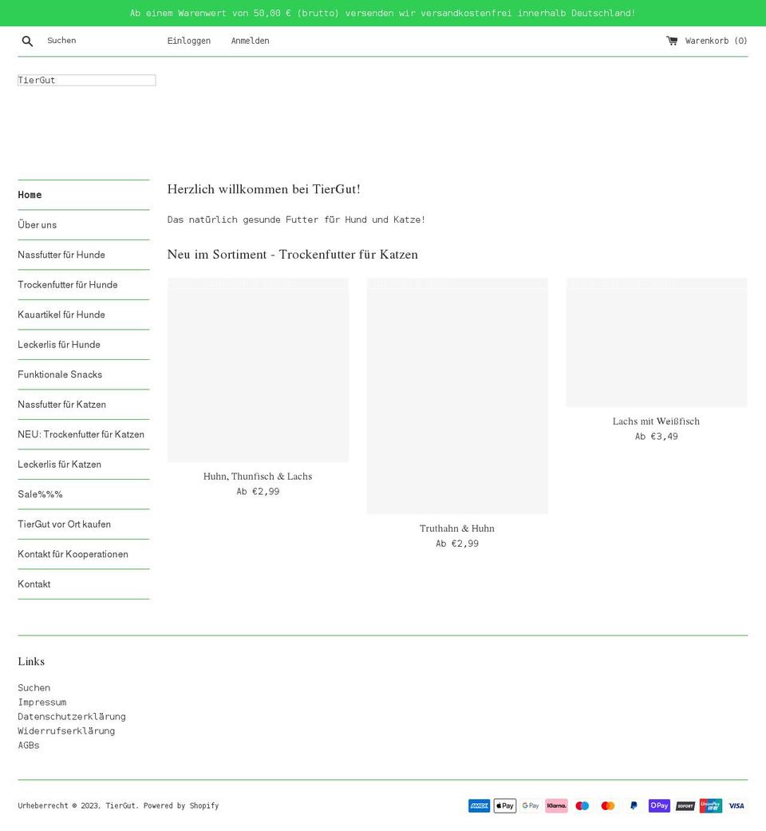766x831 pixels.
Task: Click the Google Pay payment icon
Action: coord(531,805)
